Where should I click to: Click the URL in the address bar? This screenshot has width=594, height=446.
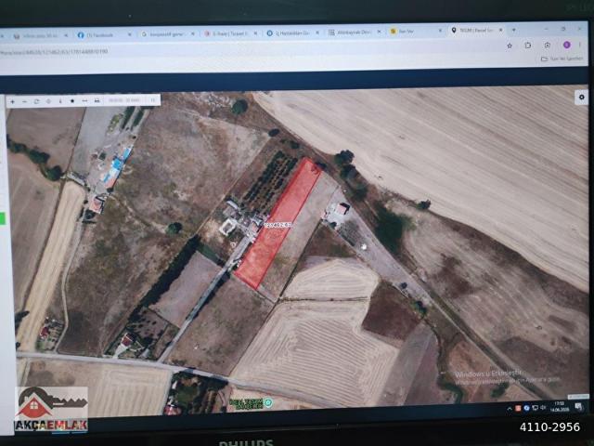click(x=54, y=52)
